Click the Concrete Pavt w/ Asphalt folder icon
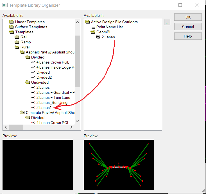The height and width of the screenshot is (194, 206). click(22, 113)
